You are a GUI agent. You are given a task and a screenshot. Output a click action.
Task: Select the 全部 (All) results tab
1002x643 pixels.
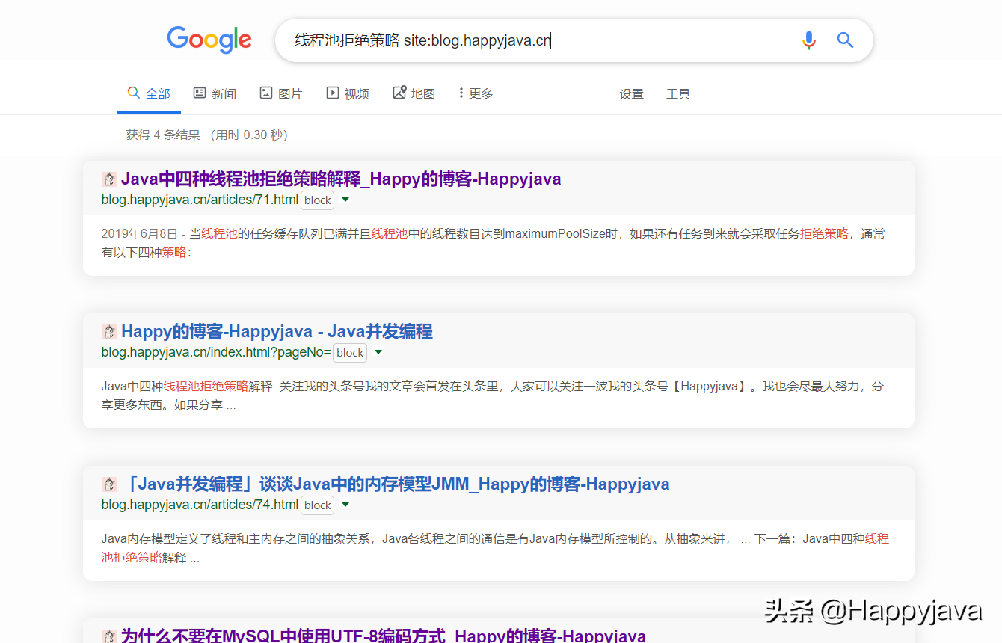click(x=149, y=93)
